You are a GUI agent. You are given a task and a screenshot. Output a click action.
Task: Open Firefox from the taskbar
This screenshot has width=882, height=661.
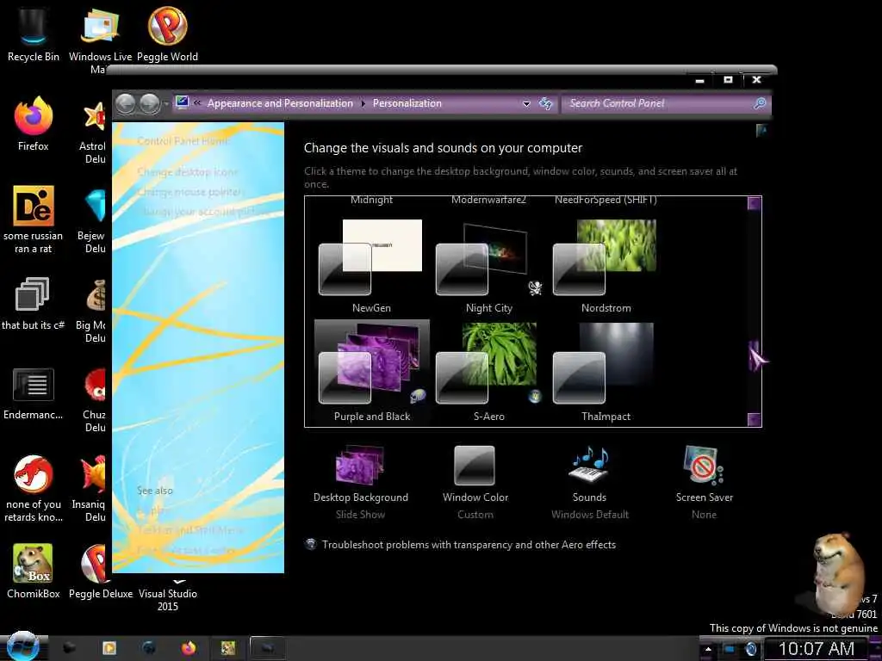pos(189,648)
